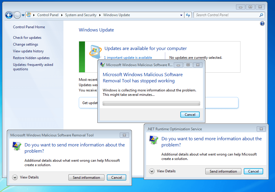
Task: Expand View Details in .NET Runtime dialog
Action: click(x=162, y=171)
